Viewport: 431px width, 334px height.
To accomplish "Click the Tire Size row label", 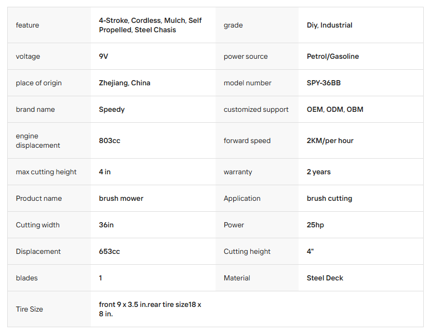I will pos(29,309).
